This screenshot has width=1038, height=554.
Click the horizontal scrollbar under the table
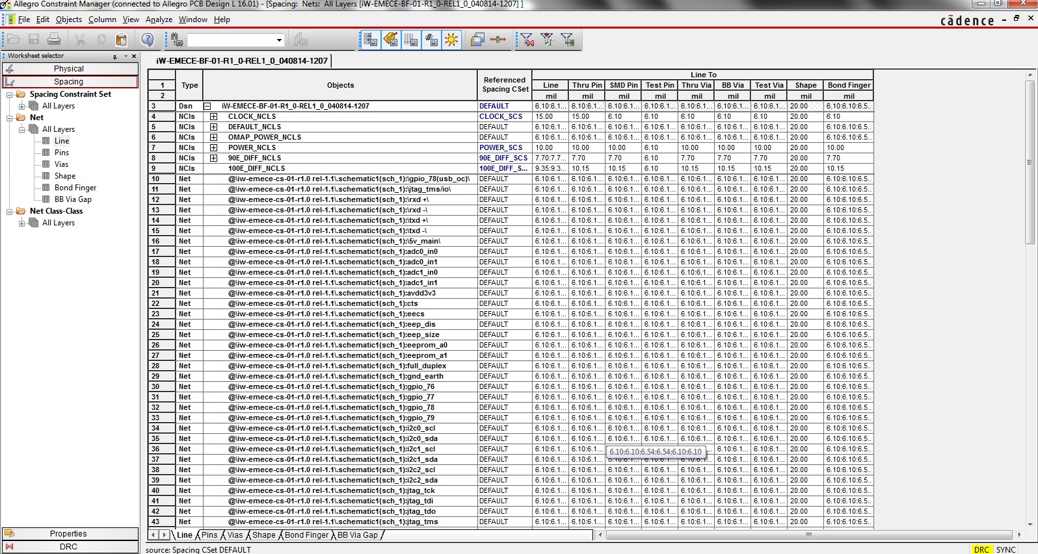point(808,535)
